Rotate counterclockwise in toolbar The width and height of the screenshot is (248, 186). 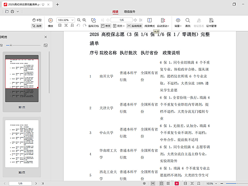(x=78, y=25)
